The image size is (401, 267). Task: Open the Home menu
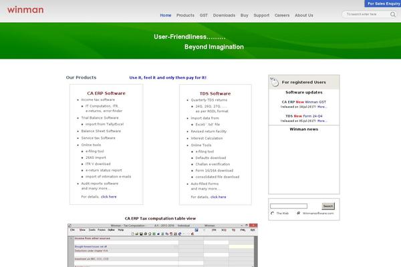point(166,15)
